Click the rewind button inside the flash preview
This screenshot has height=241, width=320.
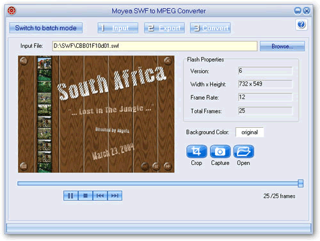click(145, 166)
